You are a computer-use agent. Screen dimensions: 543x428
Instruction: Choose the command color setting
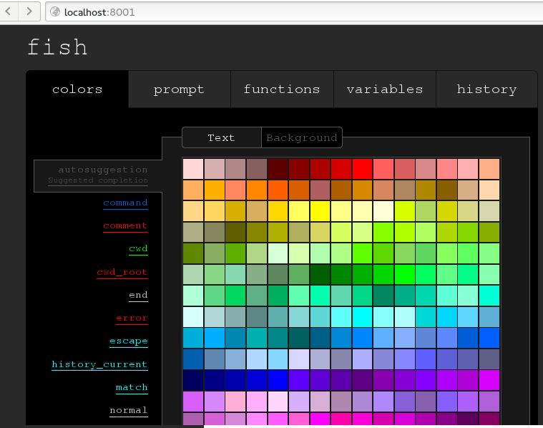(x=125, y=203)
